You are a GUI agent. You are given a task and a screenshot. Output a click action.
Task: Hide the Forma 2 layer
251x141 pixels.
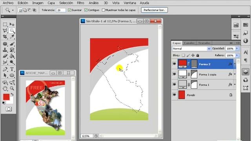tap(174, 64)
